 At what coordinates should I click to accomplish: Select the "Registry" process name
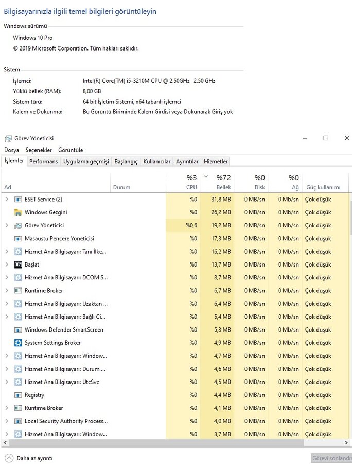34,395
